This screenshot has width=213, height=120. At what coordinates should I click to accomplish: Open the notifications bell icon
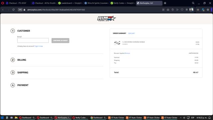210,118
